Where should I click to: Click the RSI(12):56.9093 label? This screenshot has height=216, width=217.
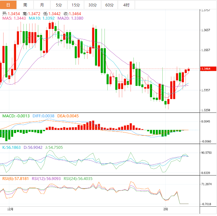pyautogui.click(x=46, y=179)
